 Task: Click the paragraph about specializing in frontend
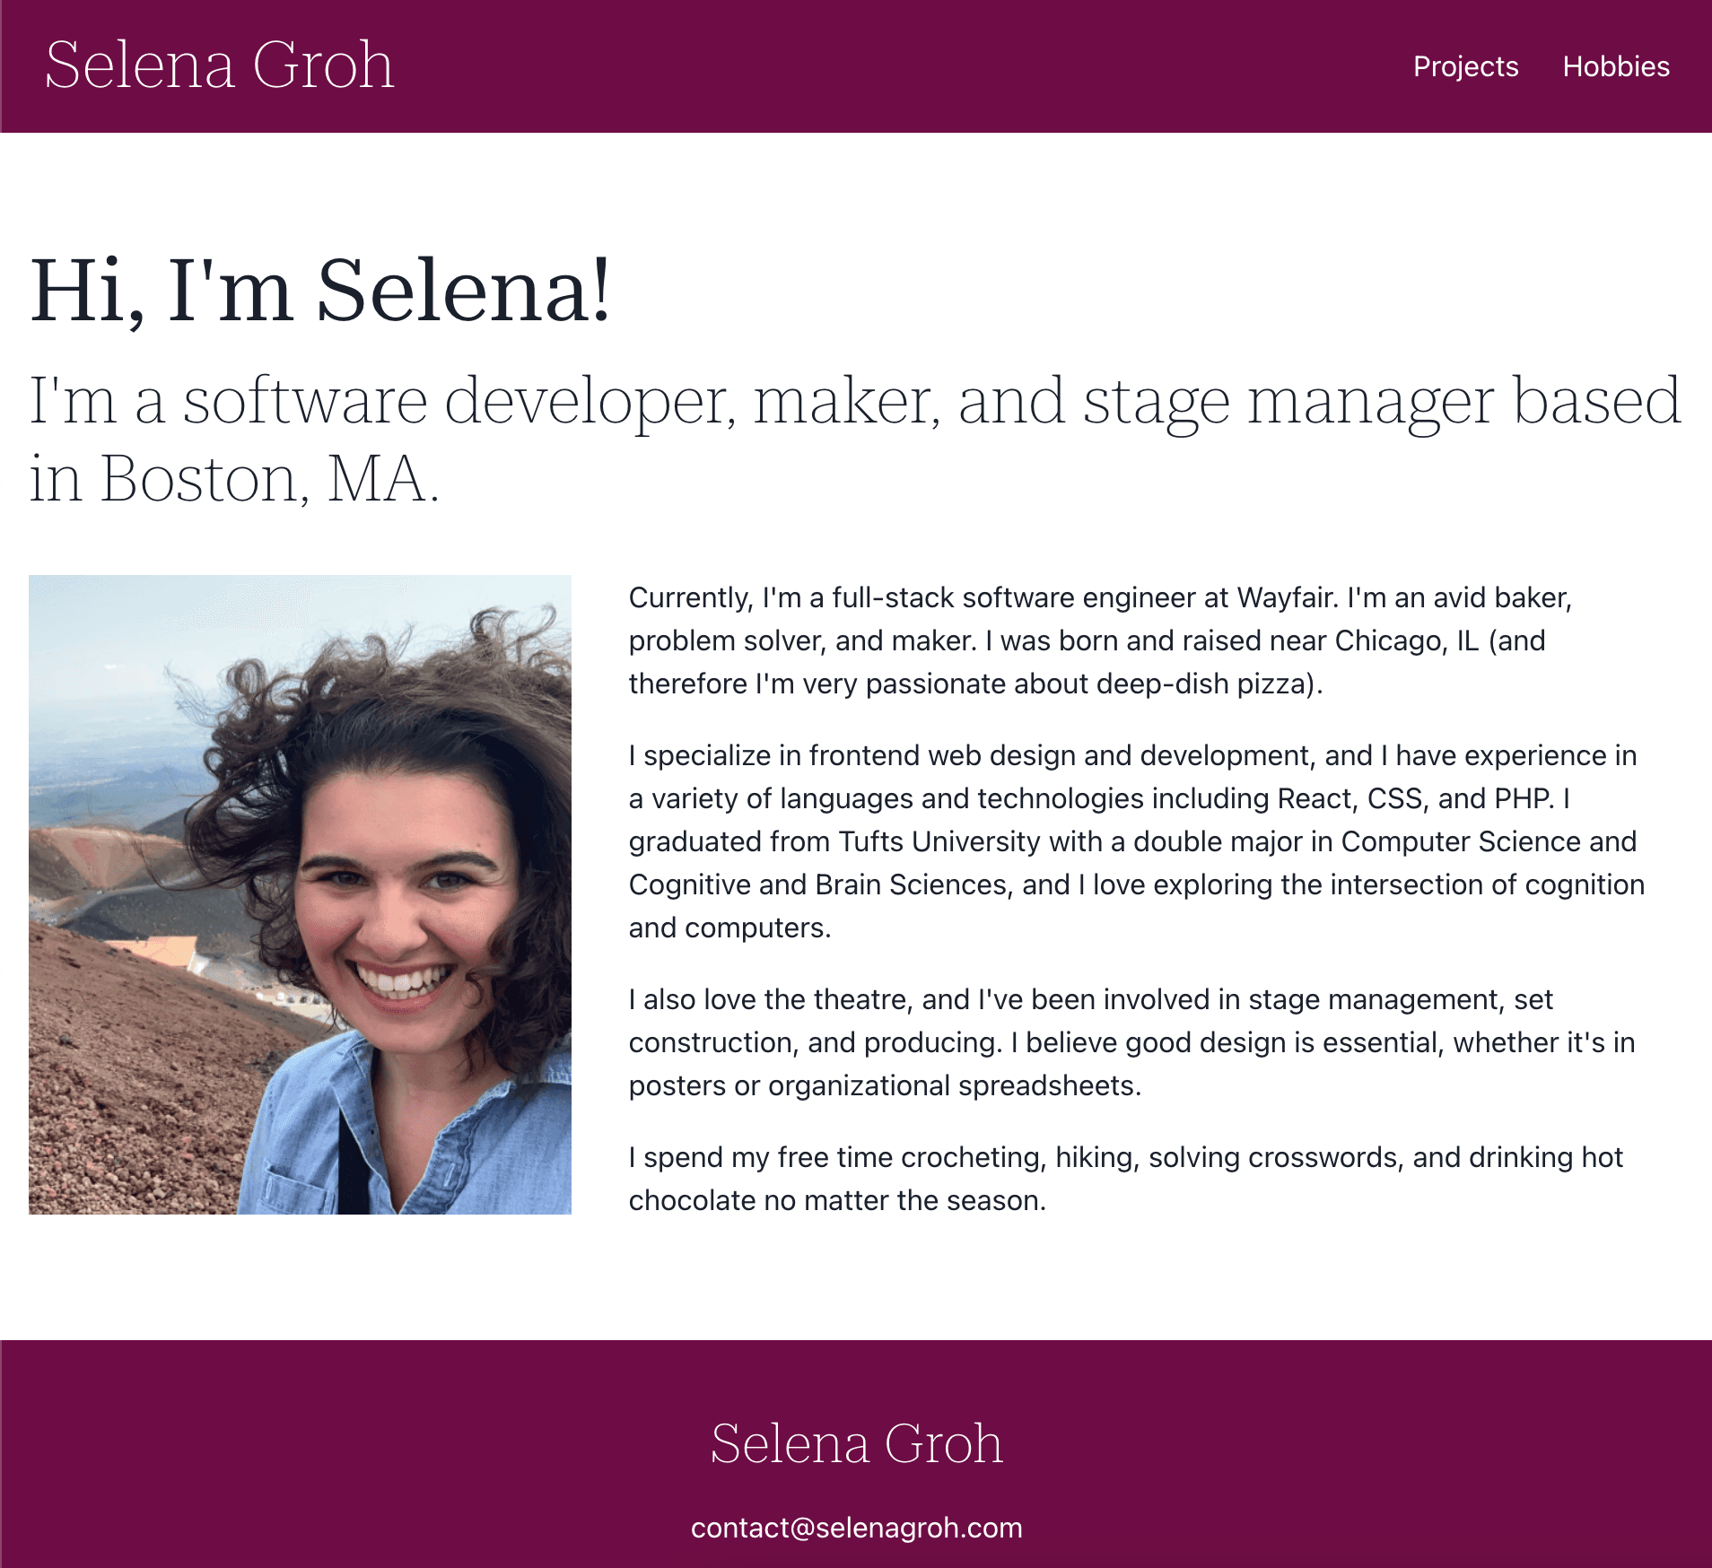(x=1136, y=841)
